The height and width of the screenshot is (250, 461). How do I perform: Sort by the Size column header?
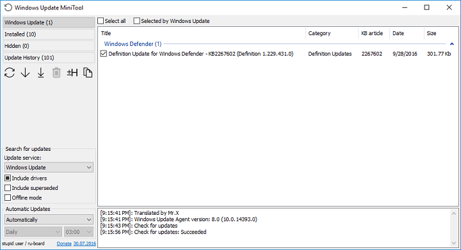tap(441, 33)
